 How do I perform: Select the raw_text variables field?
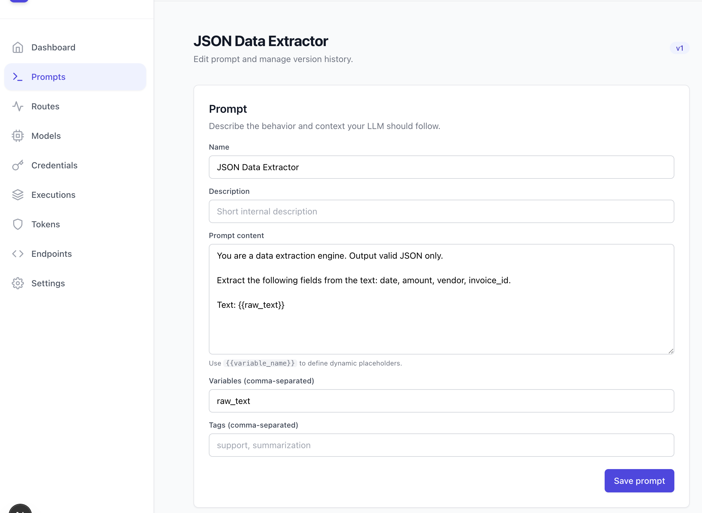(x=441, y=401)
